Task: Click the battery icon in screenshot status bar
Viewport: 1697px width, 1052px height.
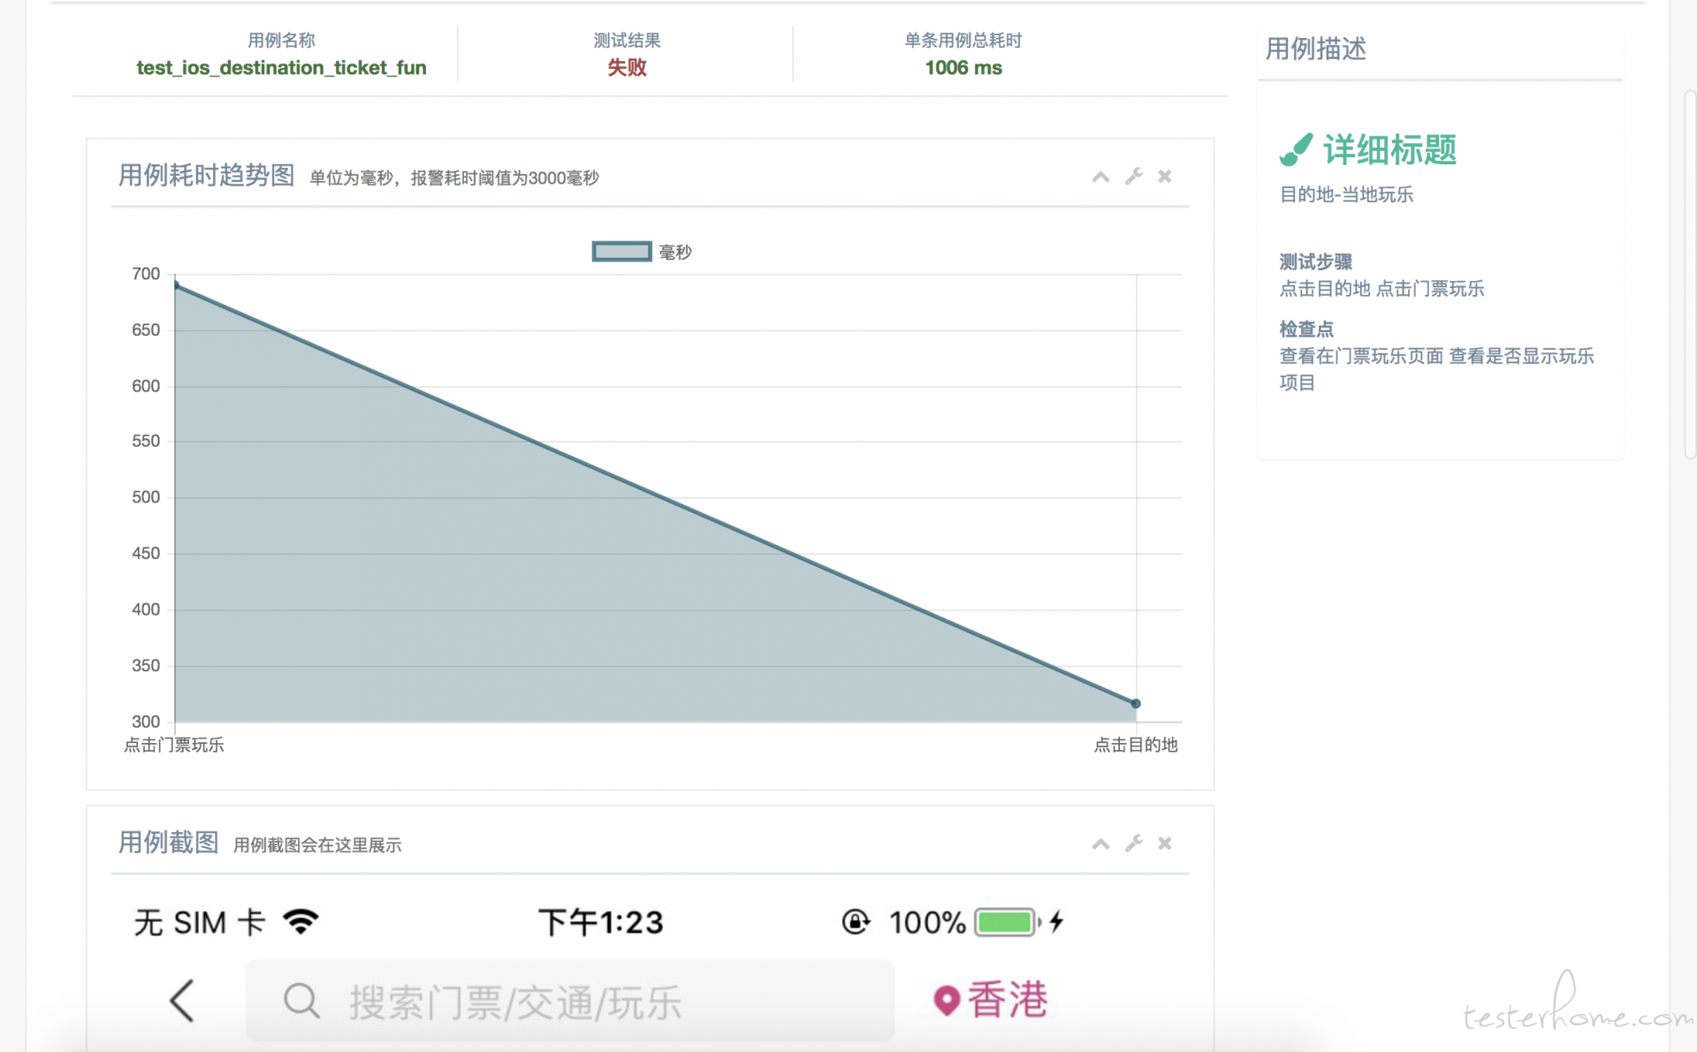Action: pos(1008,922)
